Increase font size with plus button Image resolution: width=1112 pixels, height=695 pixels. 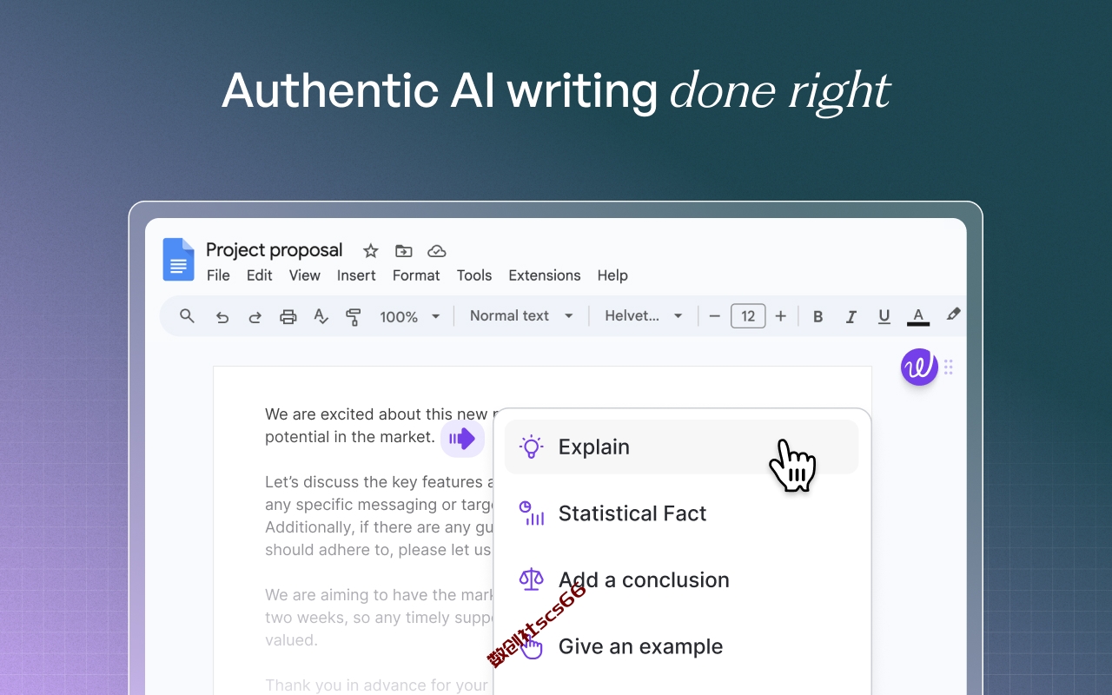(x=780, y=316)
